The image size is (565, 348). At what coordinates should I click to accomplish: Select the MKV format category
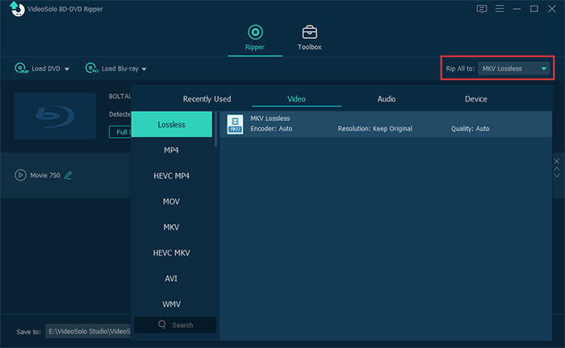coord(171,227)
